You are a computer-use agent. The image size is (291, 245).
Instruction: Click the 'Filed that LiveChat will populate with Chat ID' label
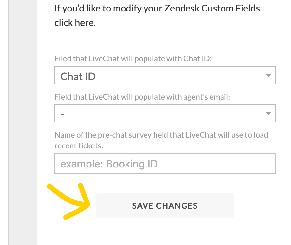[133, 59]
